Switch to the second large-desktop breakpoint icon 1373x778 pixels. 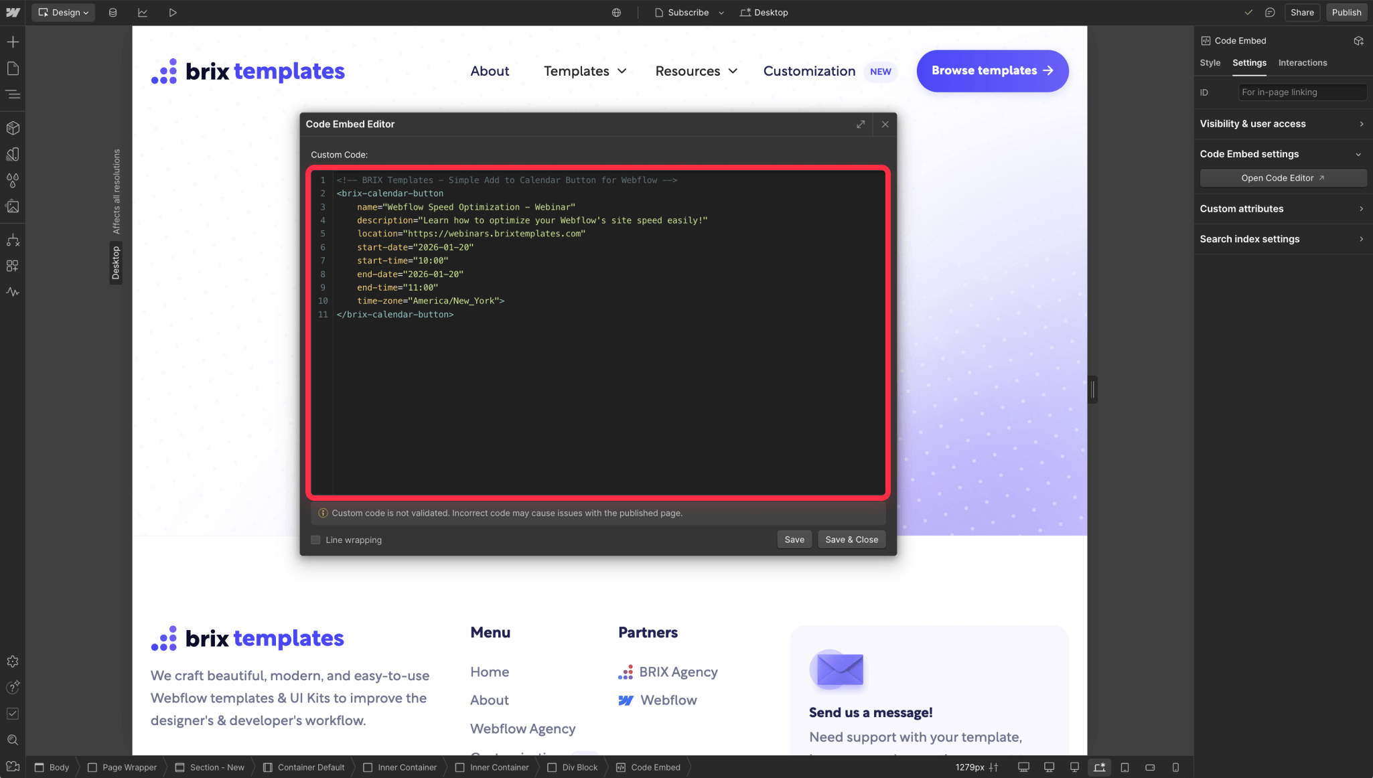1049,767
